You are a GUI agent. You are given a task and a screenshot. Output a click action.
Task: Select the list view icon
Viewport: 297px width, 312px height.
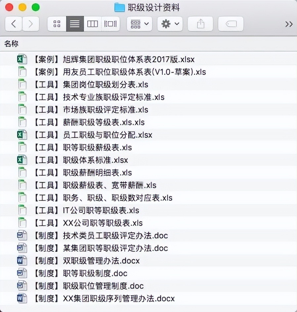pos(74,24)
